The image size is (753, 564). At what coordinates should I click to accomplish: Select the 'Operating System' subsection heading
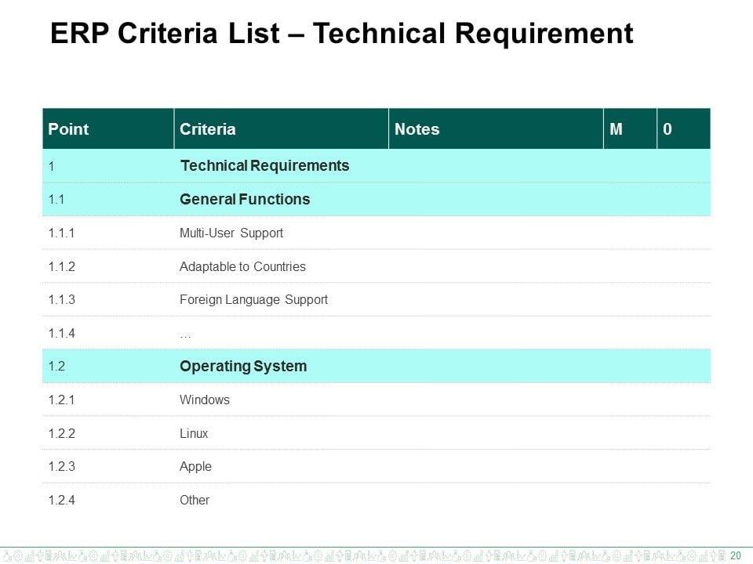[243, 367]
